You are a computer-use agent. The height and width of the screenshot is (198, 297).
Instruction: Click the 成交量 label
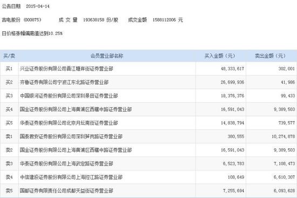pos(68,19)
